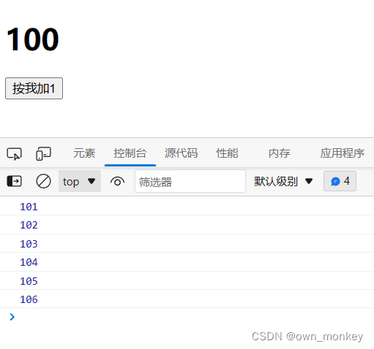Show the console sidebar panel icon

pos(15,181)
